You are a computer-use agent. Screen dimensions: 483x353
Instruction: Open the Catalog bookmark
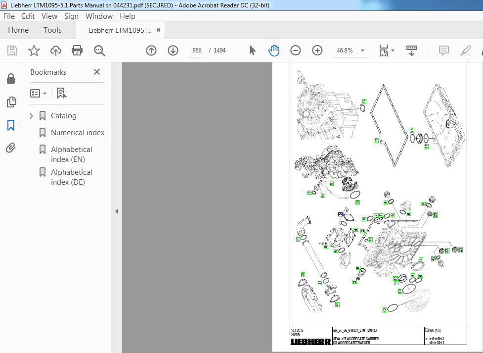tap(63, 116)
